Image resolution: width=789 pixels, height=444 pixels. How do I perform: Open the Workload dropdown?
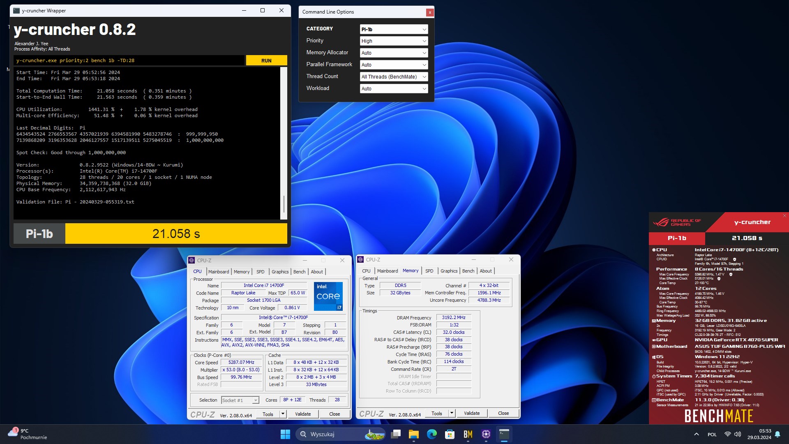(x=394, y=89)
